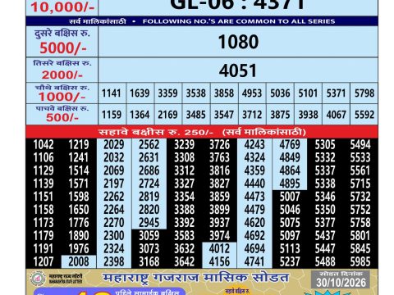
Task: Select fifth prize cell 3547
Action: coord(224,115)
